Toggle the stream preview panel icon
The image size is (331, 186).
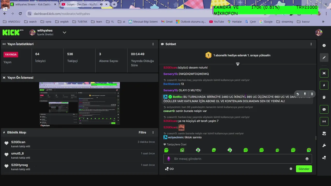tap(324, 73)
